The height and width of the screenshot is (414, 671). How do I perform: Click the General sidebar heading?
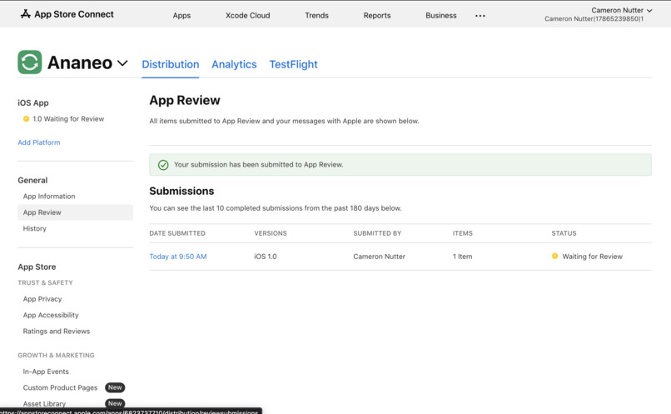(x=32, y=180)
